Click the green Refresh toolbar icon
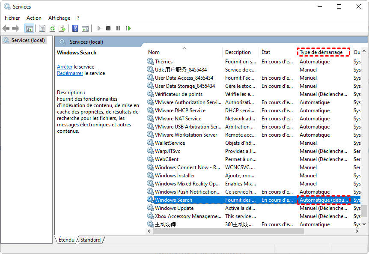369x254 pixels. tap(52, 28)
